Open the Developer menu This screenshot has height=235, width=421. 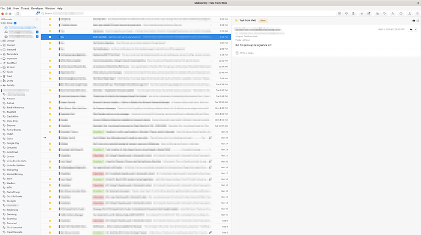37,9
